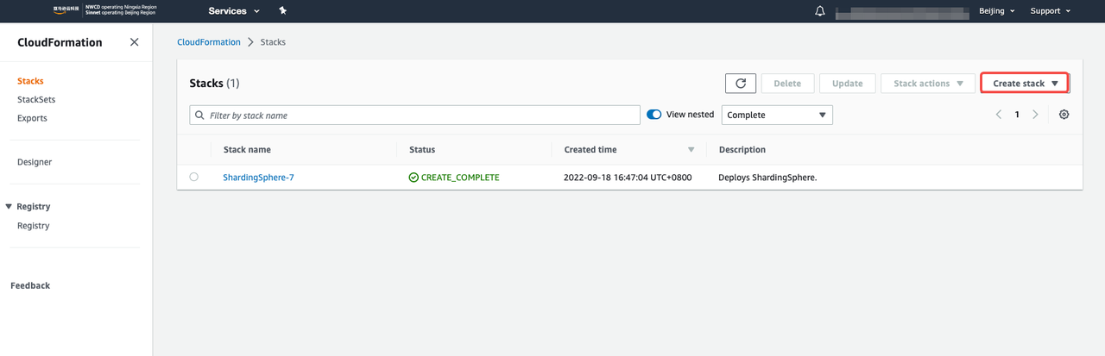This screenshot has width=1105, height=356.
Task: Close the CloudFormation sidebar with X
Action: tap(134, 42)
